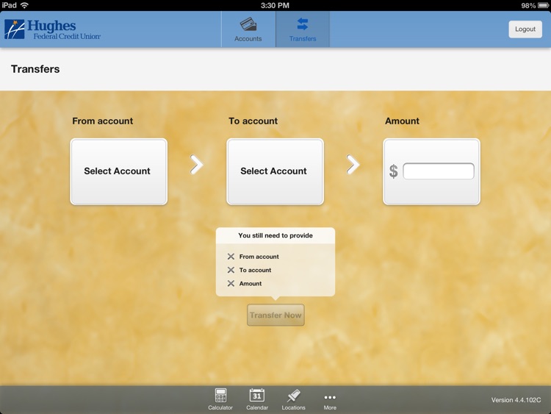Select the To account box
Image resolution: width=551 pixels, height=414 pixels.
[x=275, y=171]
